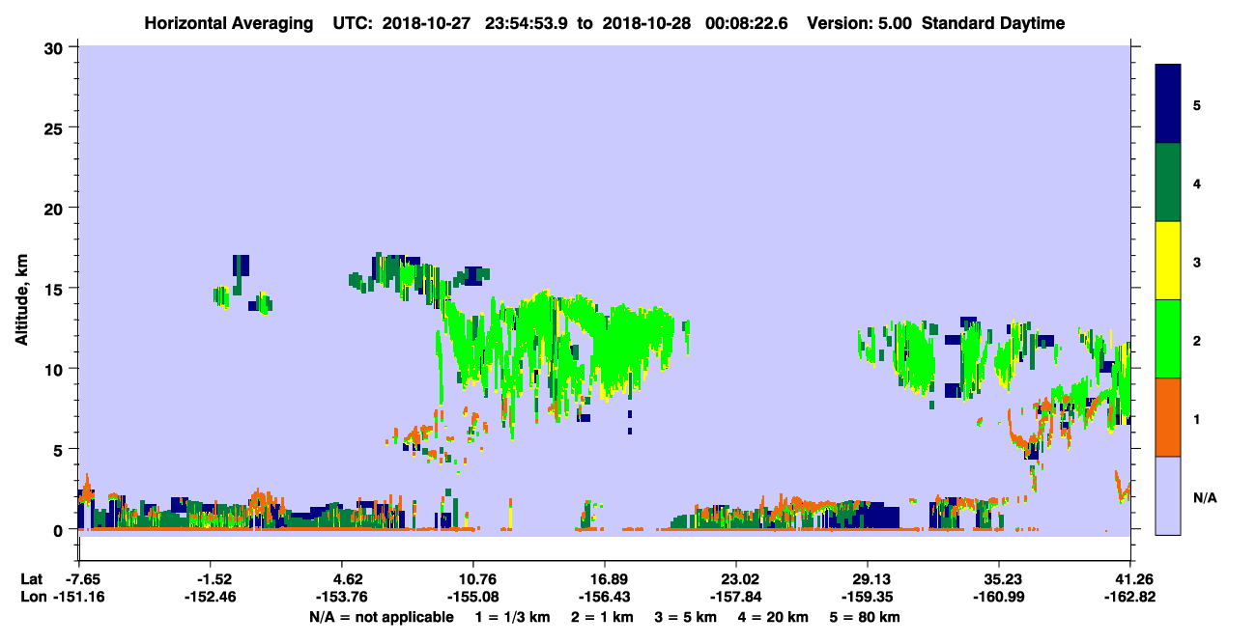This screenshot has height=644, width=1256.
Task: Click longitude value -155.08
Action: pyautogui.click(x=472, y=598)
